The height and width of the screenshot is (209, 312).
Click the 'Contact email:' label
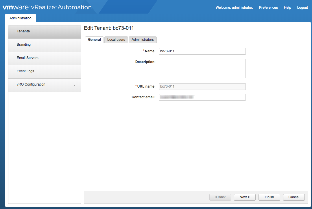[x=143, y=97]
